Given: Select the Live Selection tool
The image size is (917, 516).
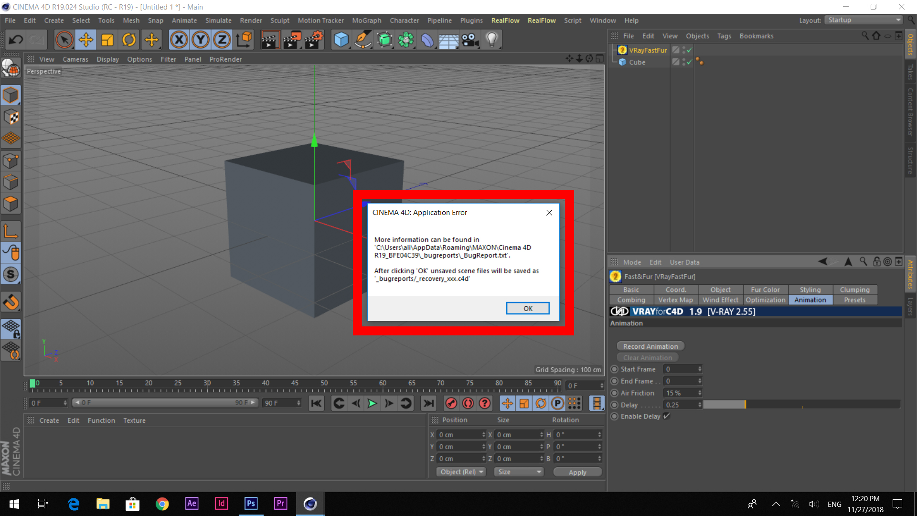Looking at the screenshot, I should click(64, 40).
